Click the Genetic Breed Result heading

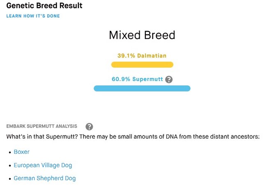[x=44, y=5]
